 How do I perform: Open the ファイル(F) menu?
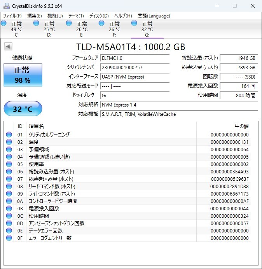12,16
